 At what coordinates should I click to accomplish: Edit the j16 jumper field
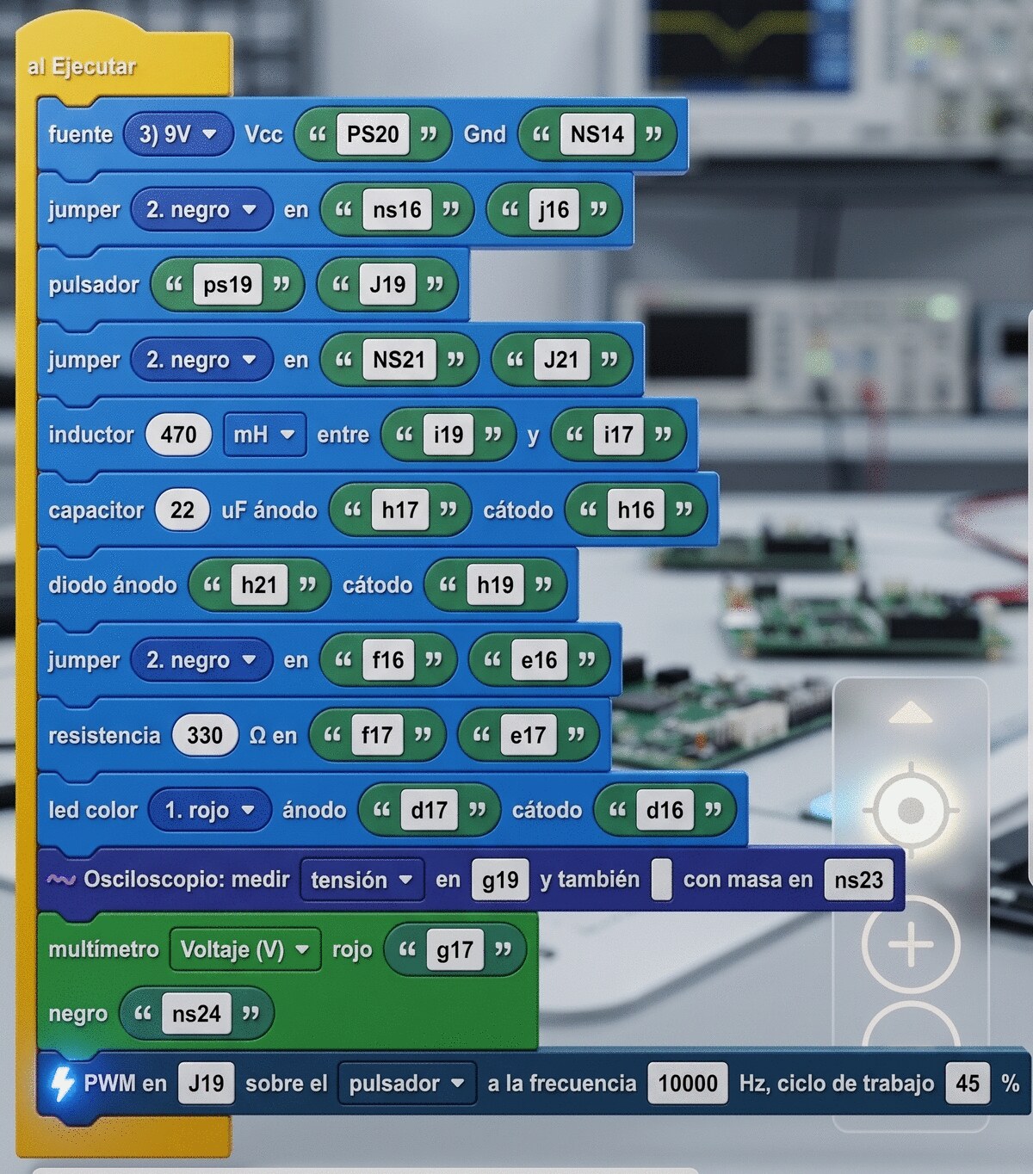tap(554, 210)
